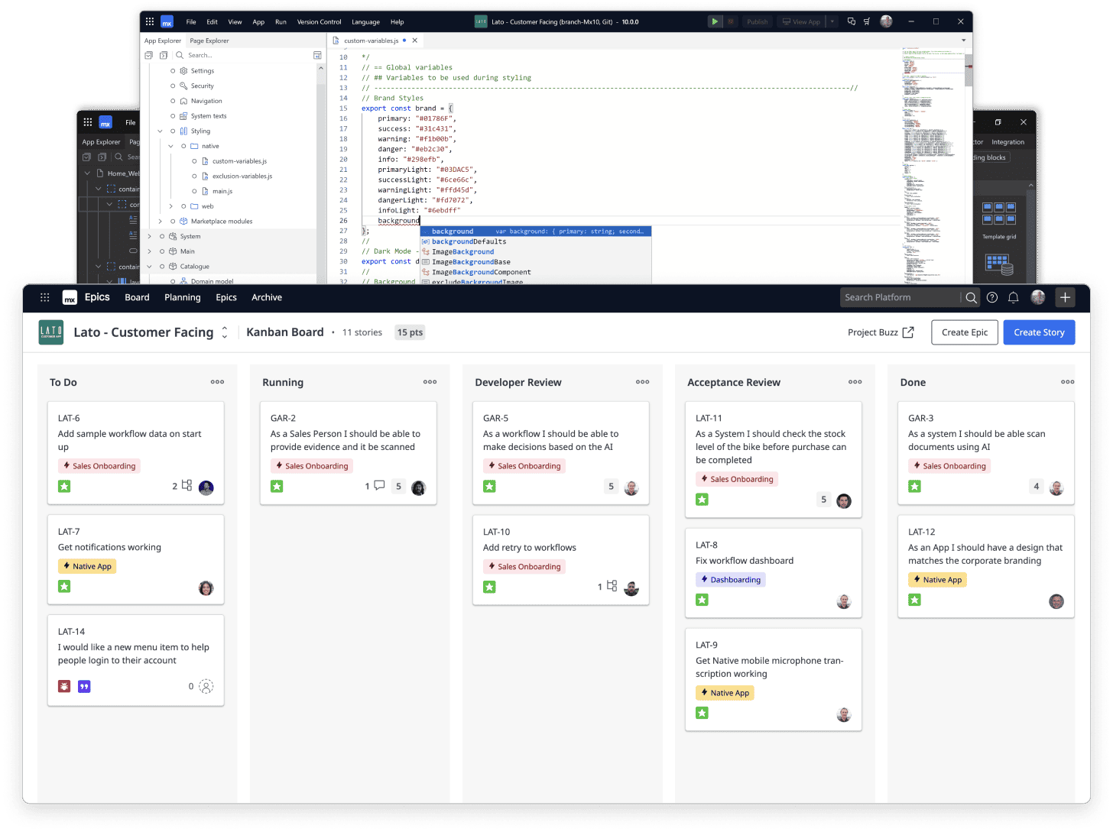
Task: Click the help question mark icon
Action: [x=992, y=298]
